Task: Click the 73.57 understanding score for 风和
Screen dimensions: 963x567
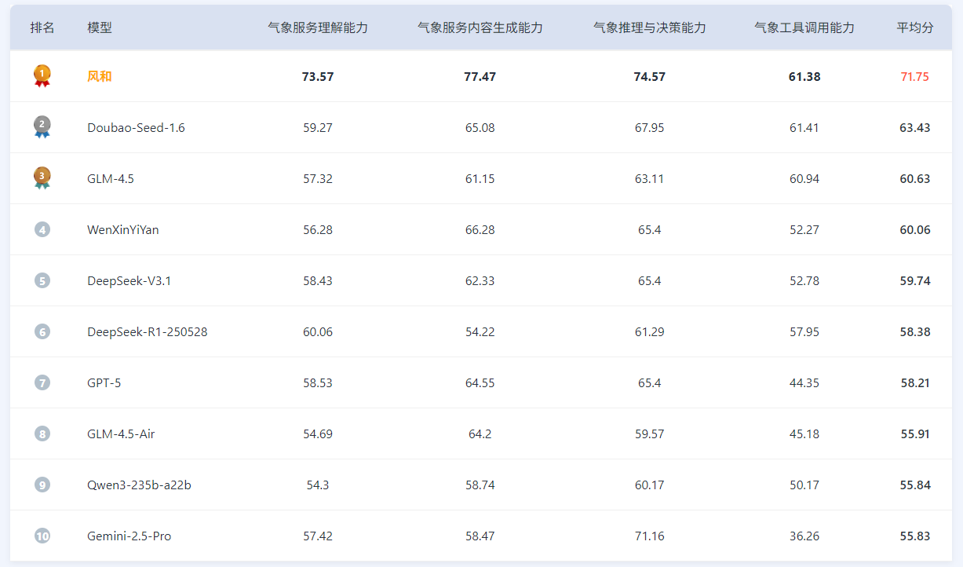Action: (x=318, y=76)
